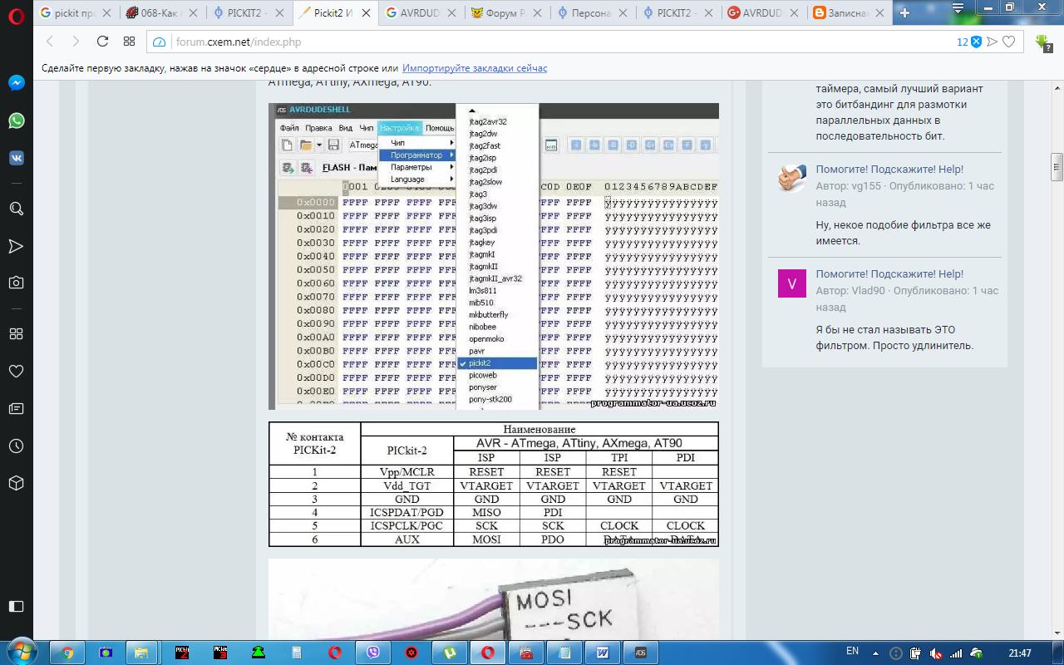Open personal news in the sidebar
The height and width of the screenshot is (665, 1064).
(x=16, y=409)
